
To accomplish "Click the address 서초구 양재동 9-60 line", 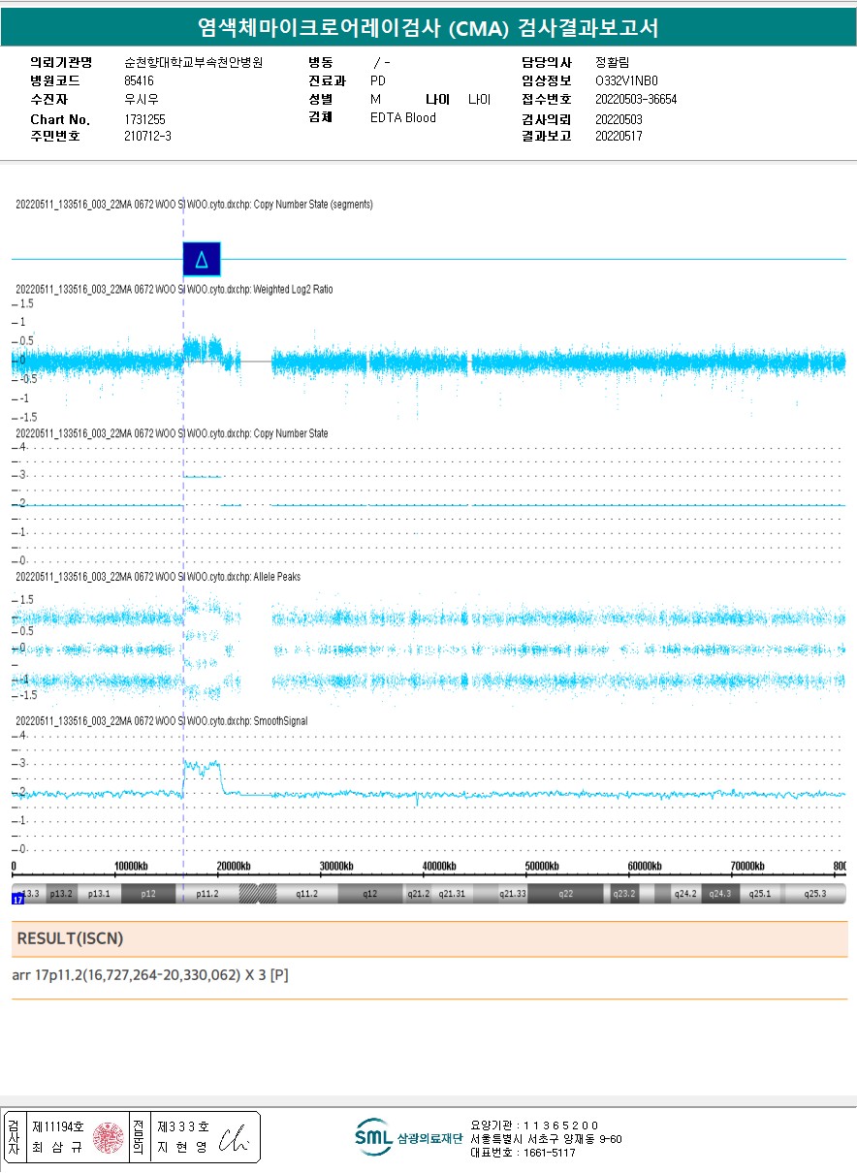I will point(547,1139).
